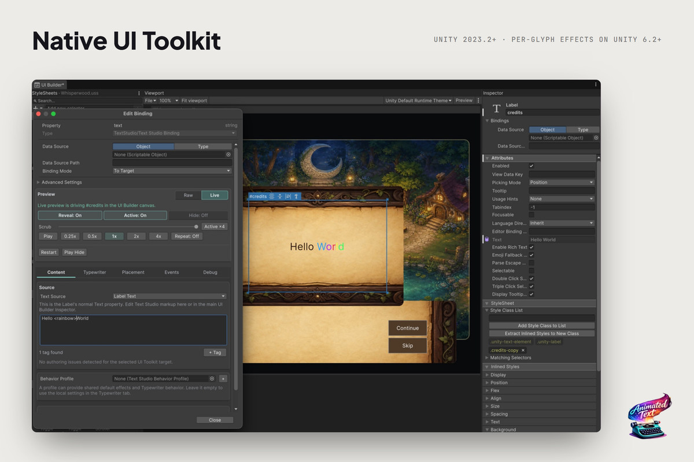
Task: Click the markup text area with Hello rainbow World
Action: pyautogui.click(x=133, y=330)
